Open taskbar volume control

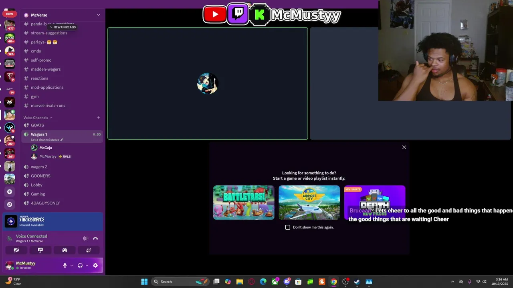(485, 282)
